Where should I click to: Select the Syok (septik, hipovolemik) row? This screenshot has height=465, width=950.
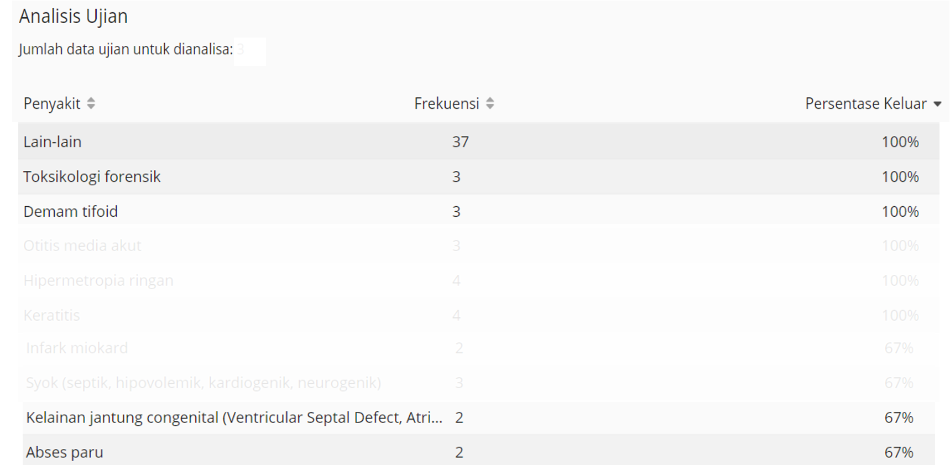(479, 383)
